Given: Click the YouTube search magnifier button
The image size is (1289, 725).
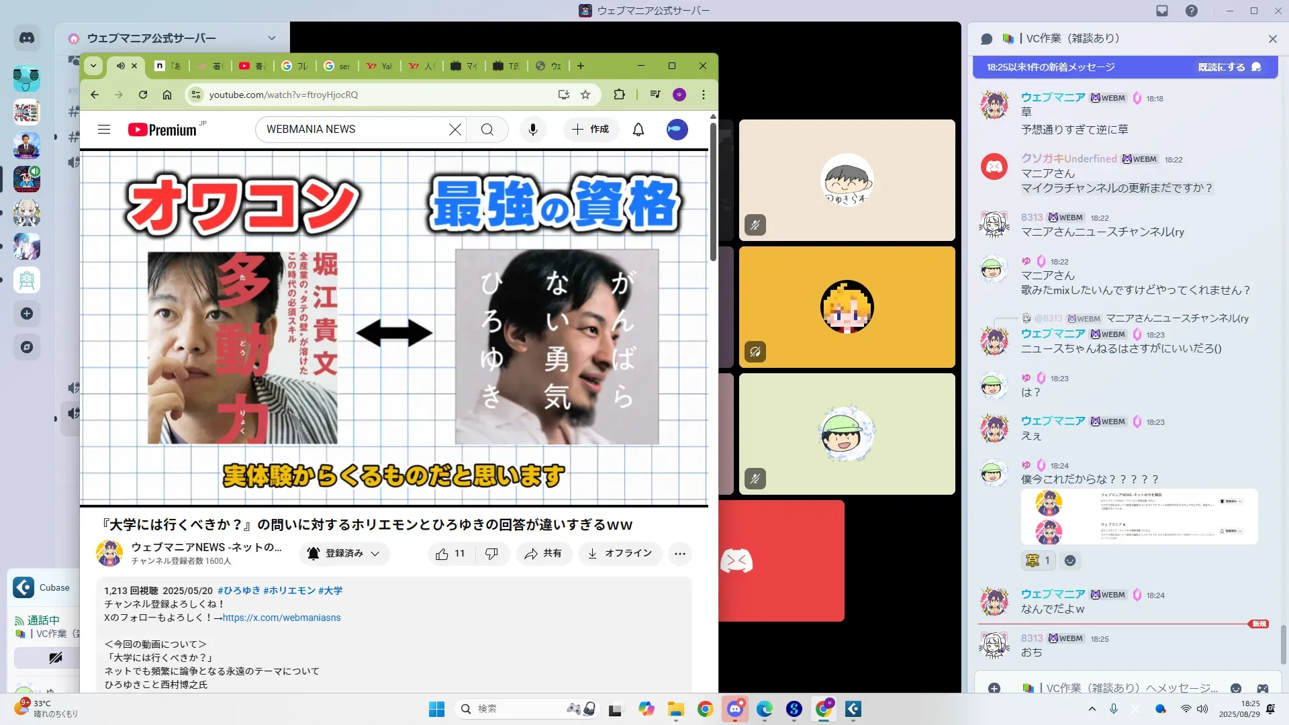Looking at the screenshot, I should tap(487, 130).
